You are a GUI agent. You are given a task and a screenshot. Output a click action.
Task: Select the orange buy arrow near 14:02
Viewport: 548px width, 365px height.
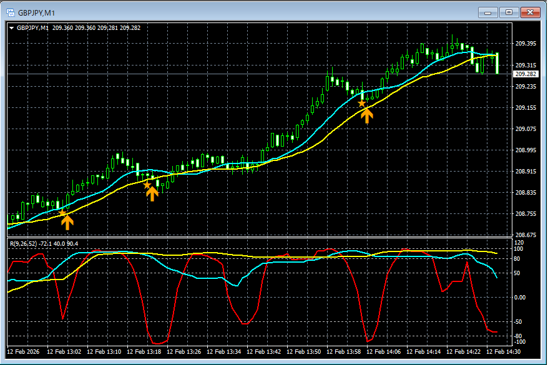(x=366, y=116)
